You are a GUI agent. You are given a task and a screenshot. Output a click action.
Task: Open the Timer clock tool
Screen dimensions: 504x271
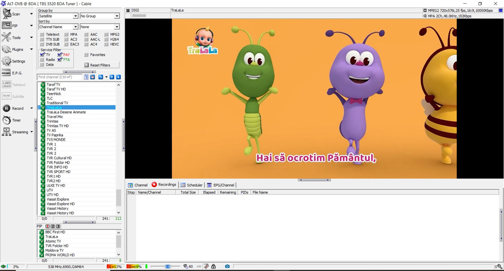point(6,120)
